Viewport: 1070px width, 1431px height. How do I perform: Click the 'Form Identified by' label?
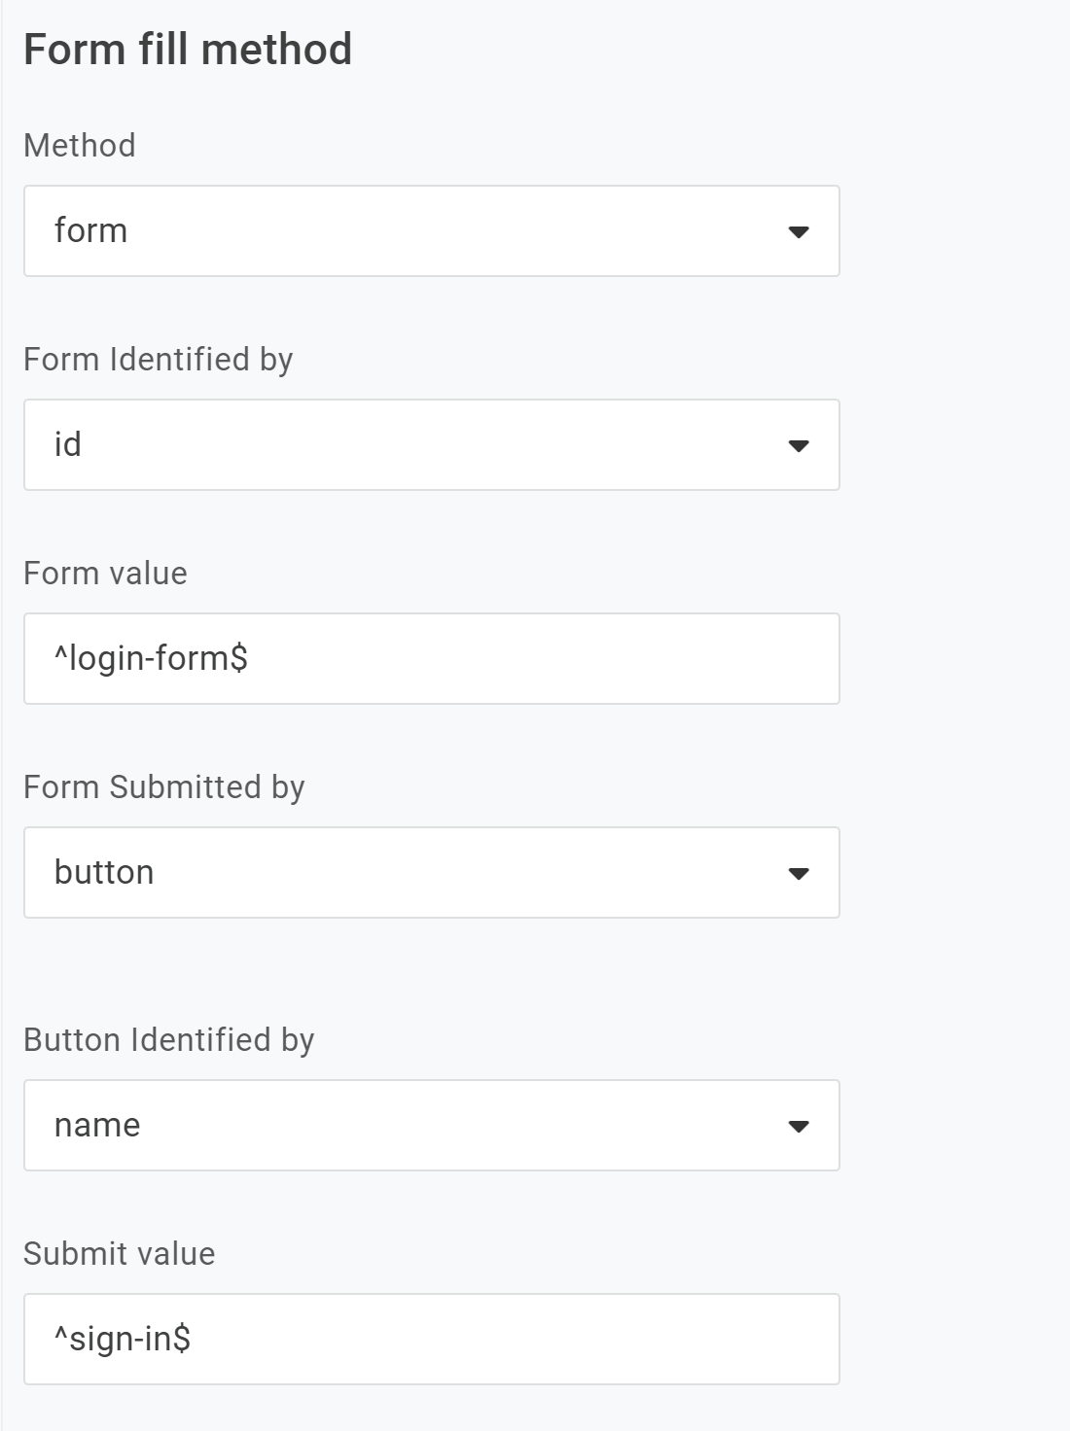click(x=158, y=360)
